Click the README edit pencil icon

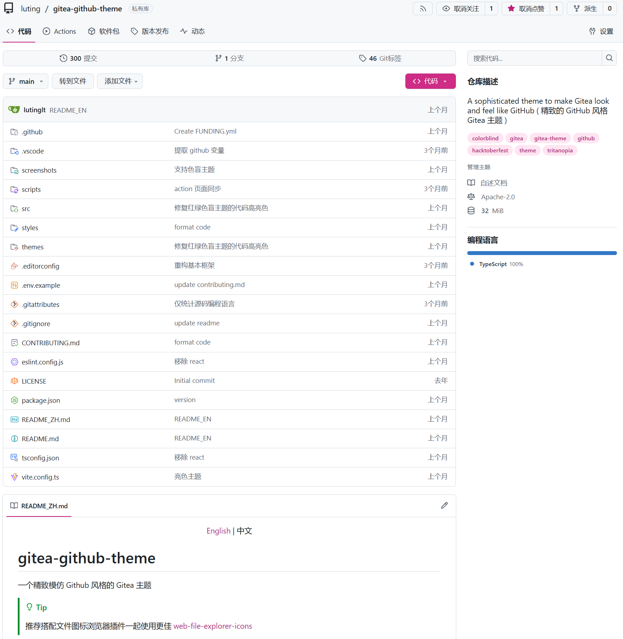pos(444,505)
